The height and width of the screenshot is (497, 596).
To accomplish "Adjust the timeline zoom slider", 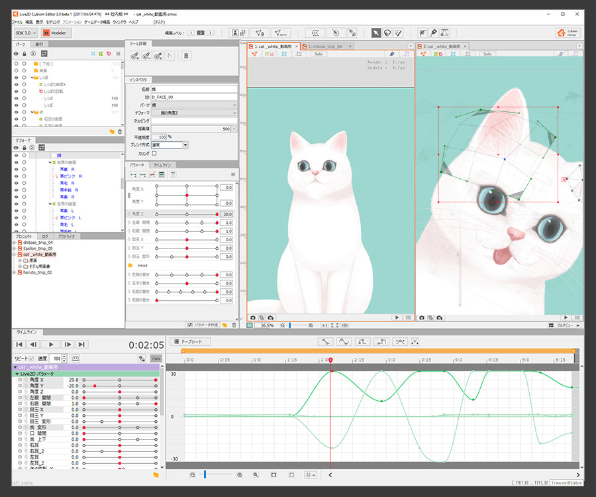I will (216, 474).
